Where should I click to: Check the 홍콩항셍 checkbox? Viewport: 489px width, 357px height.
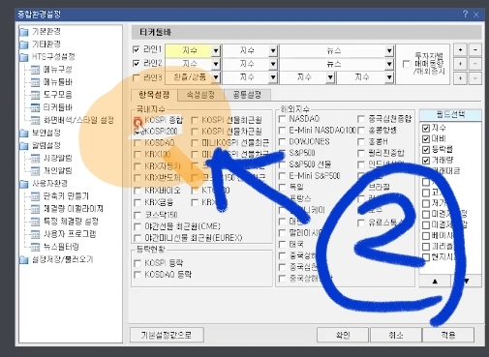[361, 131]
